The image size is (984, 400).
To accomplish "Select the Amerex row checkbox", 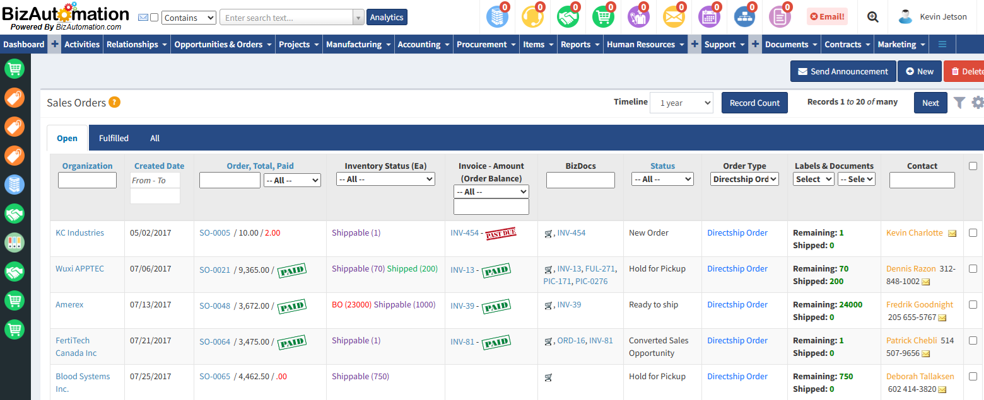I will [x=973, y=304].
